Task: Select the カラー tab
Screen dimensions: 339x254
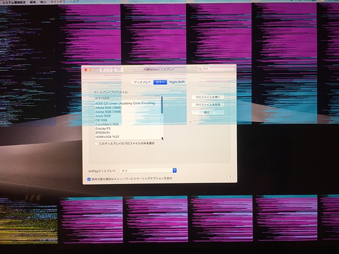Action: coord(160,83)
